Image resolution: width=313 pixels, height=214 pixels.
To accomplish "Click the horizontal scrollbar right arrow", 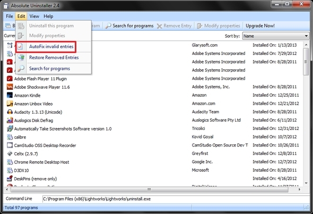I will coord(299,190).
